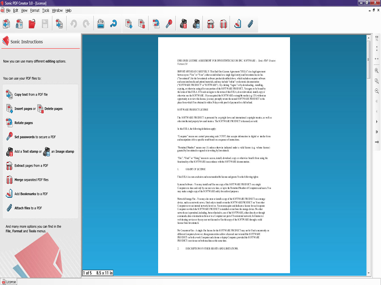
Task: Click the horizontal-arrows fit width icon
Action: (x=377, y=58)
